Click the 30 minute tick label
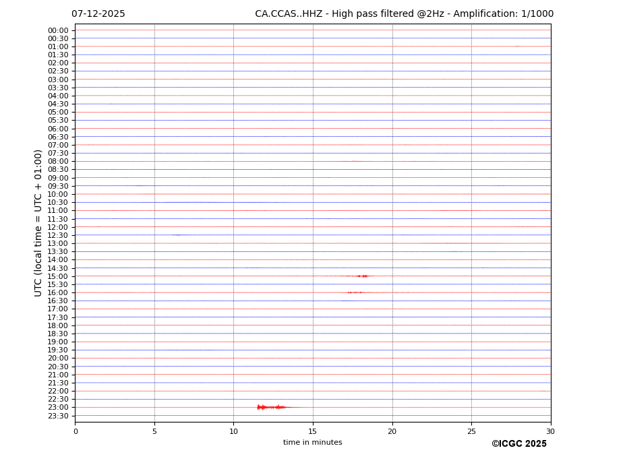 550,431
